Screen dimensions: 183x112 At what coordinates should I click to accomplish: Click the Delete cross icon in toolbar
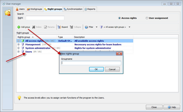pos(34,27)
